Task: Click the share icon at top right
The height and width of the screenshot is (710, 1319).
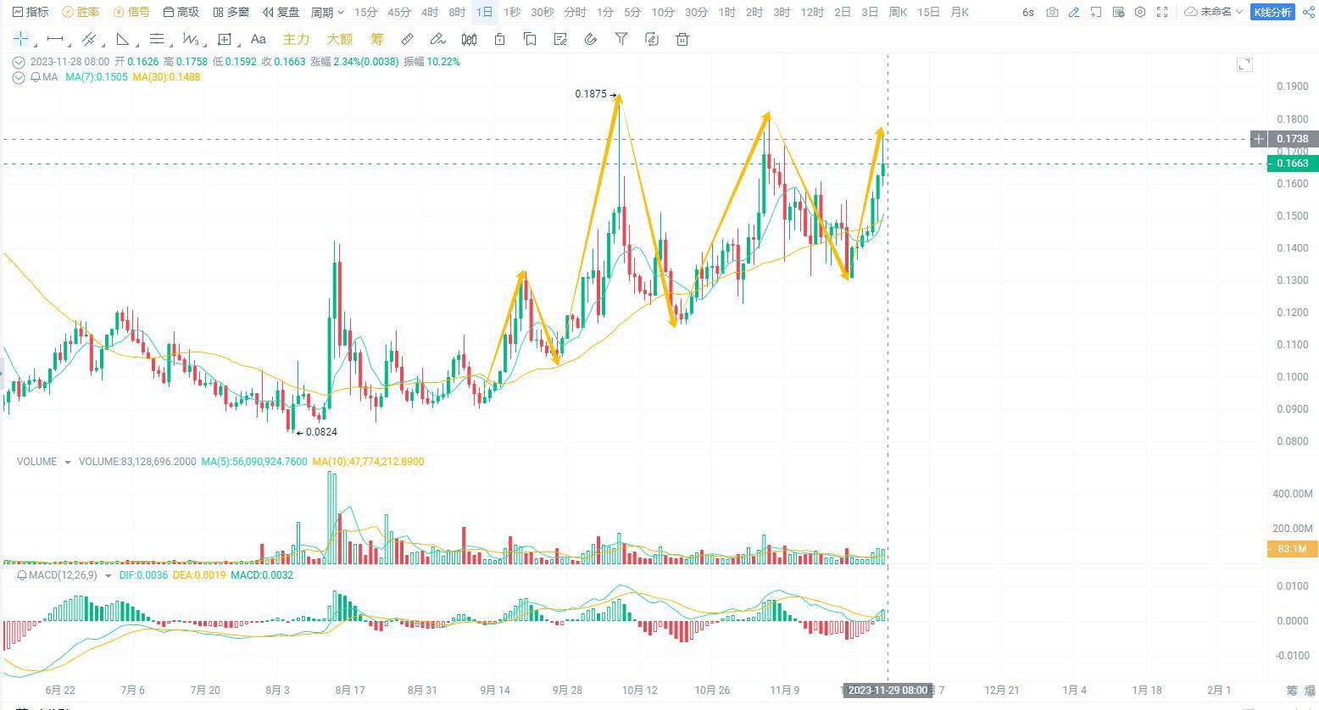Action: pyautogui.click(x=1308, y=12)
